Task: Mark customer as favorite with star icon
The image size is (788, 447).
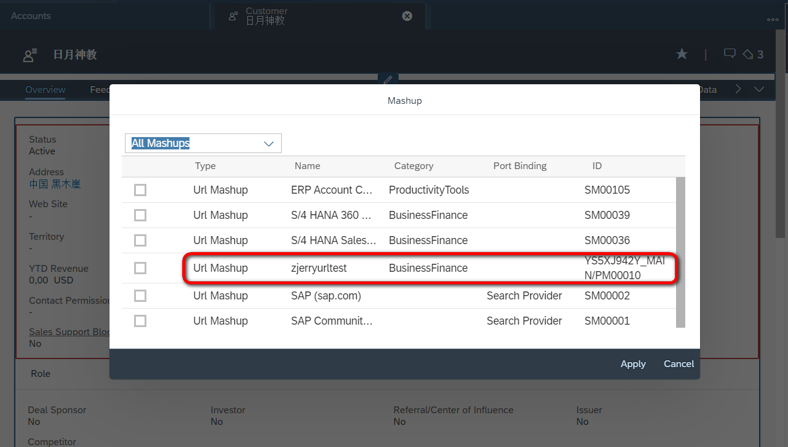Action: pos(682,54)
